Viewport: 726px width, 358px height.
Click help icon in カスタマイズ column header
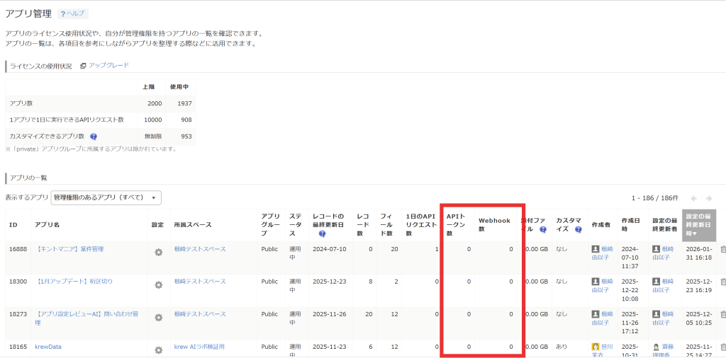tap(578, 229)
